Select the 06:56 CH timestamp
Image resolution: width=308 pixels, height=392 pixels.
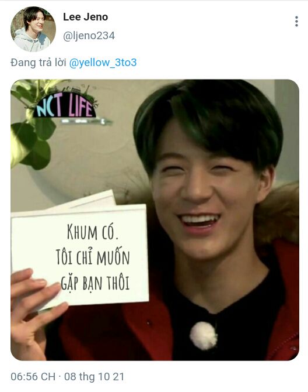pos(33,377)
